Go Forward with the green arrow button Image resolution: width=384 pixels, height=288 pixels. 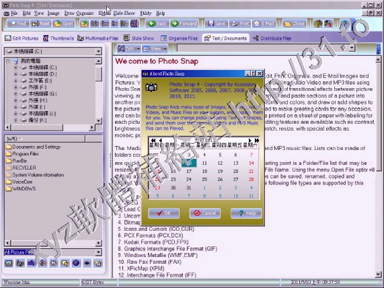(x=184, y=24)
